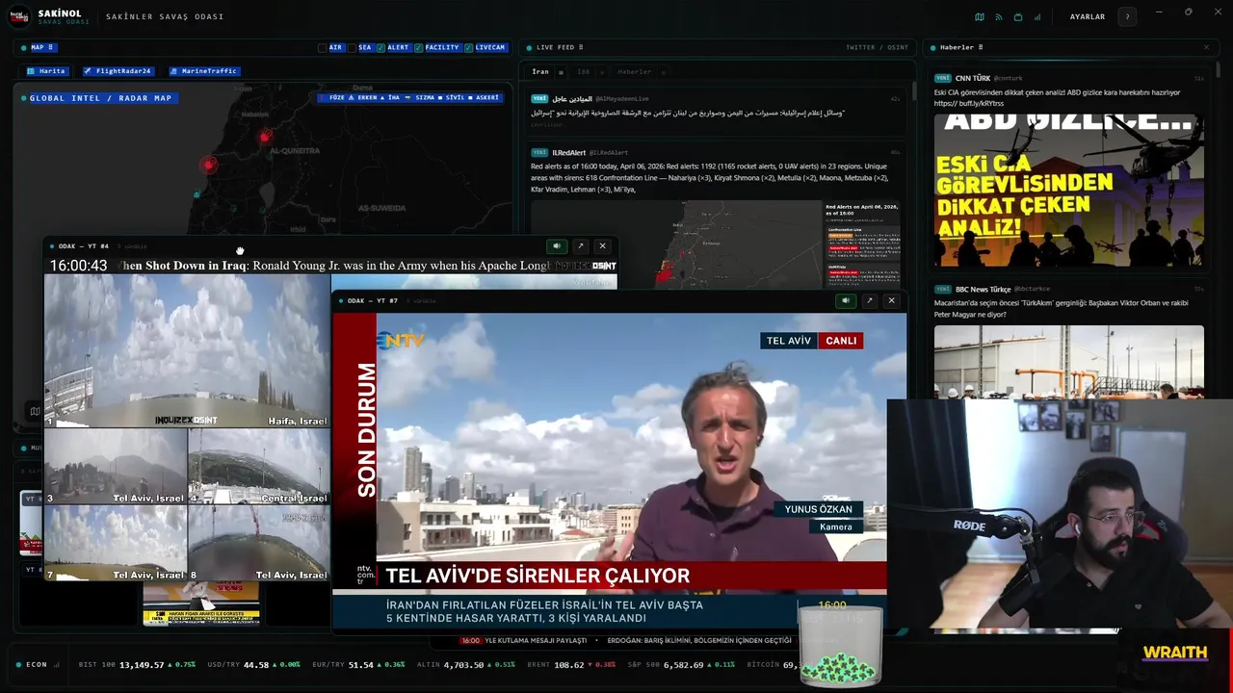Open the RSS feed icon in header
This screenshot has height=693, width=1233.
coord(999,16)
